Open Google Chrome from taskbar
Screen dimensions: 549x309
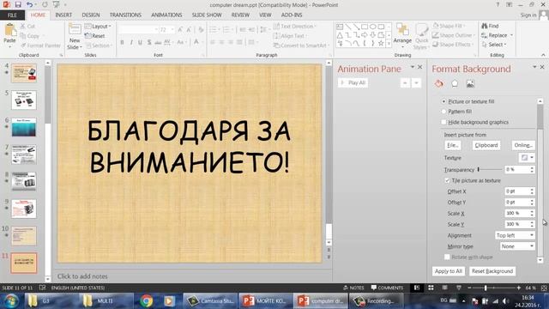pos(147,301)
